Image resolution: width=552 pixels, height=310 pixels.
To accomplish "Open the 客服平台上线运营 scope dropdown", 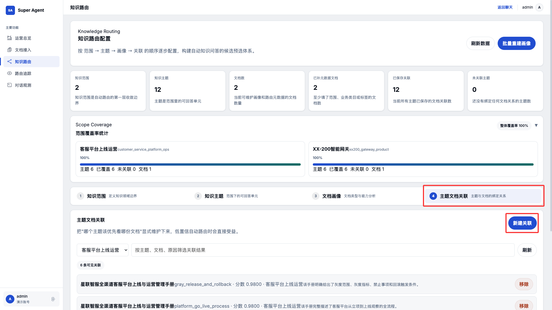I will (x=102, y=250).
